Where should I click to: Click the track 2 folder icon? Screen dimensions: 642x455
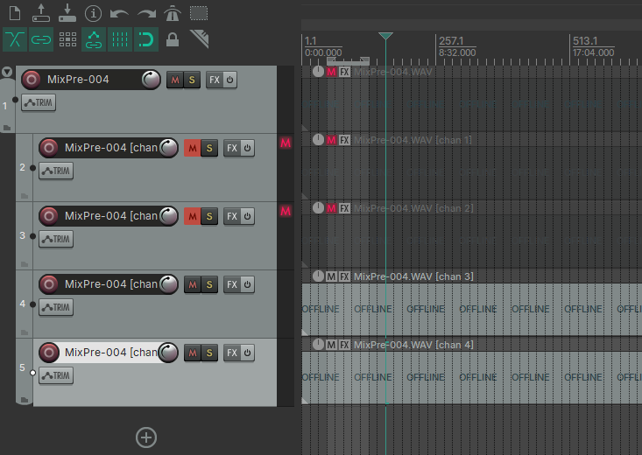click(25, 196)
